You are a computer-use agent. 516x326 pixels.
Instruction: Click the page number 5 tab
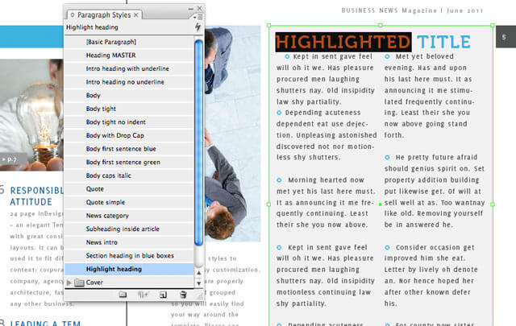pyautogui.click(x=506, y=37)
